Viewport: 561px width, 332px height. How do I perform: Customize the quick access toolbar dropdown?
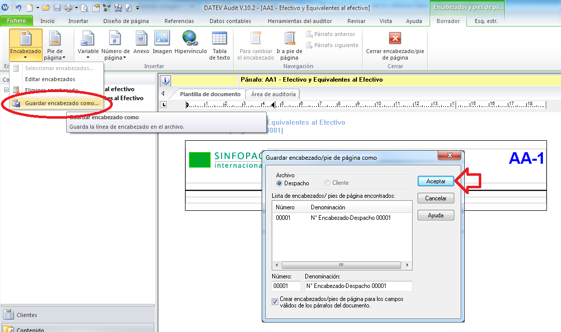click(137, 8)
